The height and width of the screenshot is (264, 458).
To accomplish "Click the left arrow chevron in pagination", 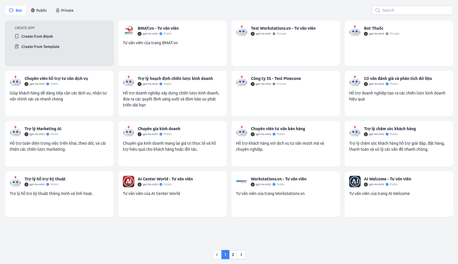I will [217, 254].
